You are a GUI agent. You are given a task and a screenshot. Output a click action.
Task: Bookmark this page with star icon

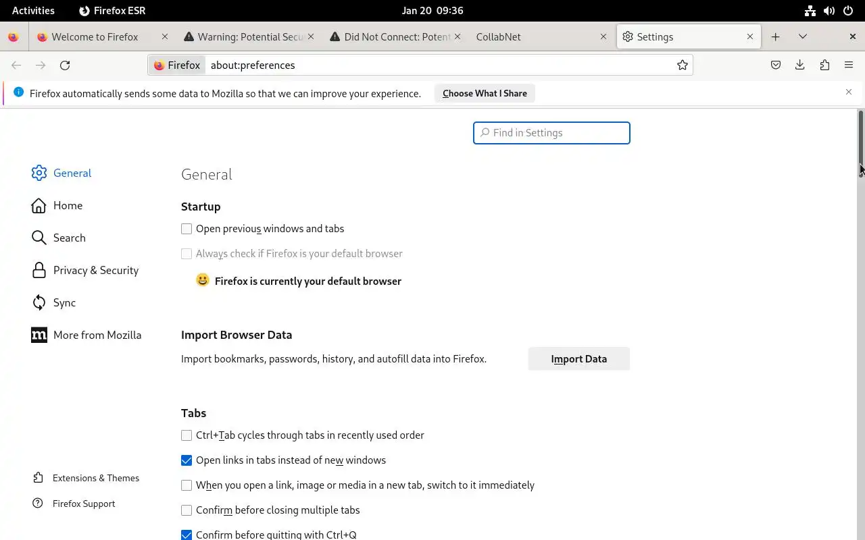(683, 65)
